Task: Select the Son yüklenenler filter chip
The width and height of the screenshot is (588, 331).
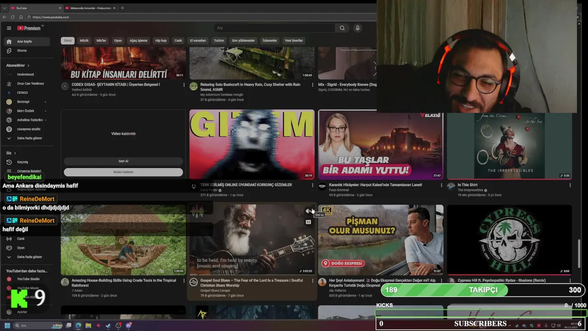Action: click(243, 40)
